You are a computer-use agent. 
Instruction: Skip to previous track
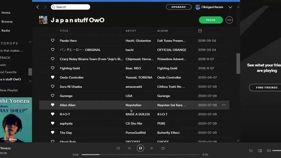(x=129, y=148)
